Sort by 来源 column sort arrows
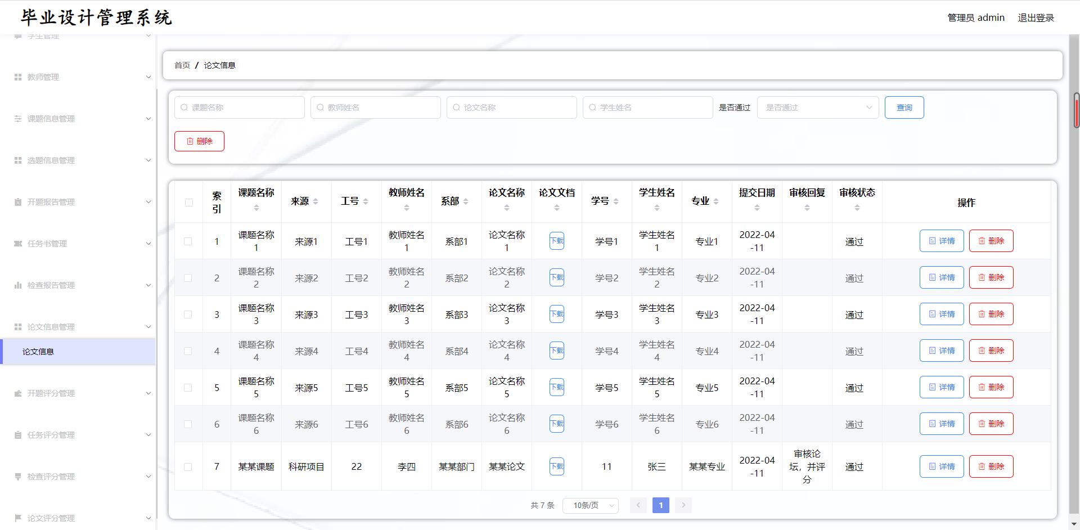Viewport: 1080px width, 530px height. [x=316, y=201]
